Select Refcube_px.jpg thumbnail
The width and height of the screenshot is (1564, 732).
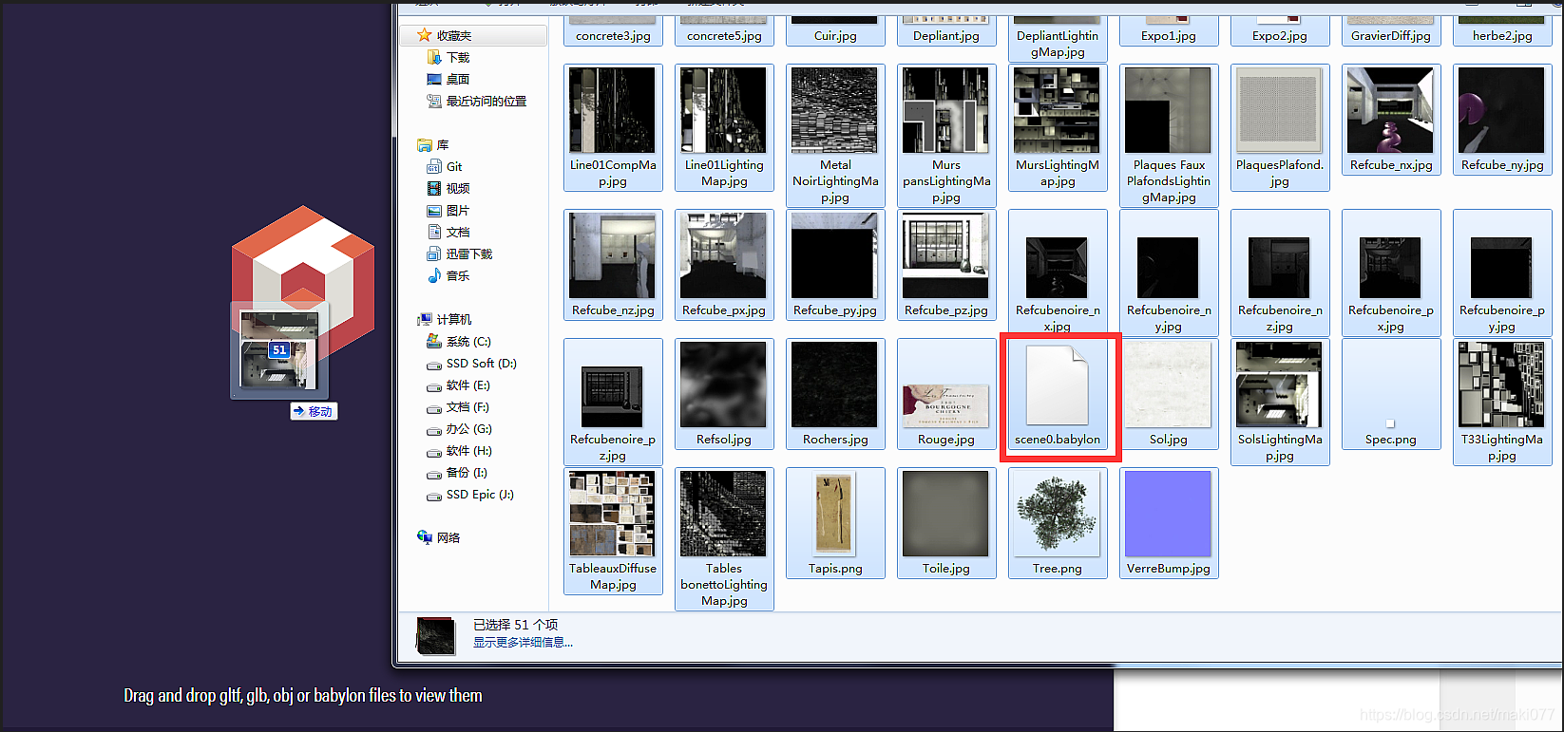point(723,255)
